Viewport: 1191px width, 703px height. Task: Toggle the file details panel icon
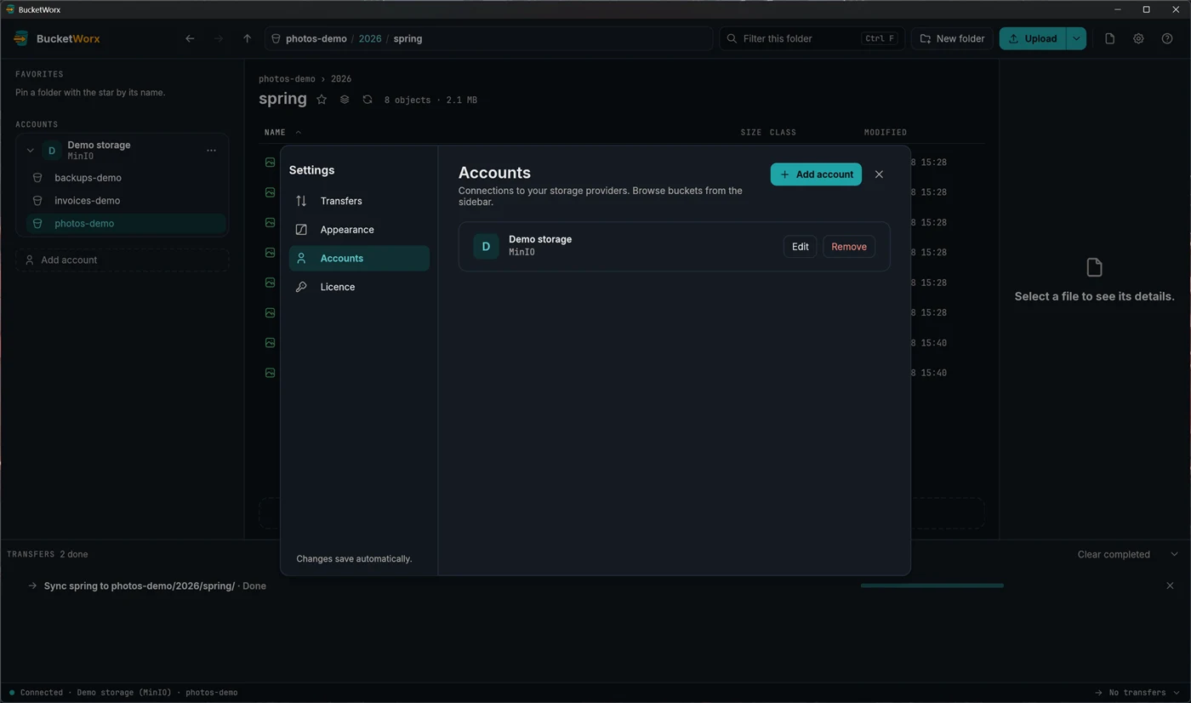[1109, 38]
